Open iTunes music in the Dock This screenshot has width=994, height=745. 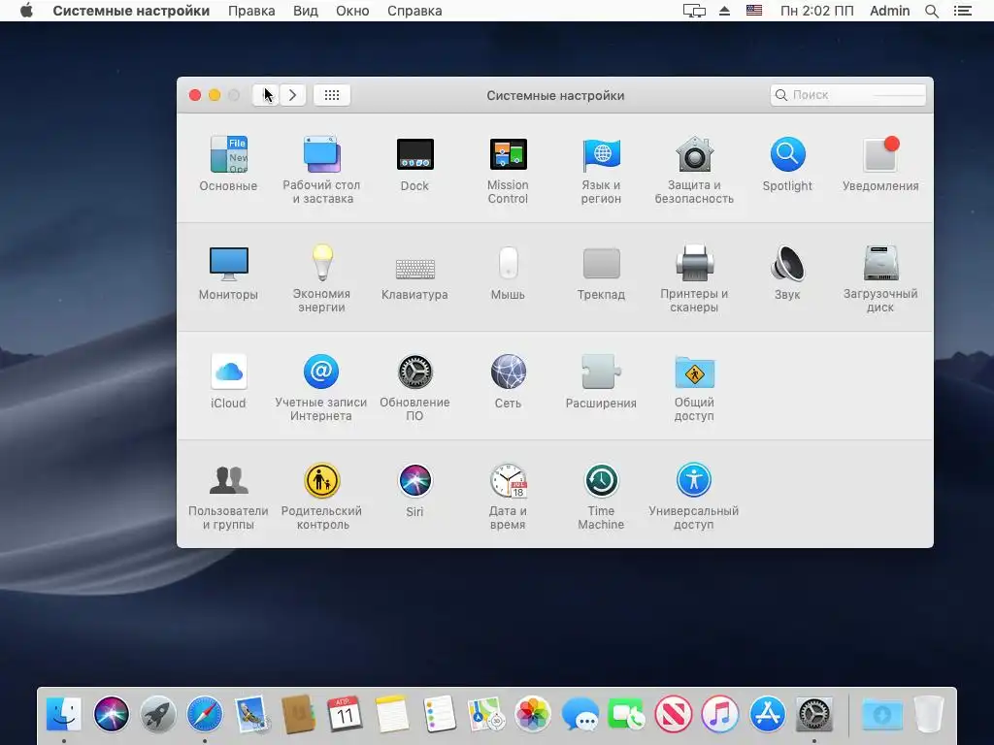point(720,714)
